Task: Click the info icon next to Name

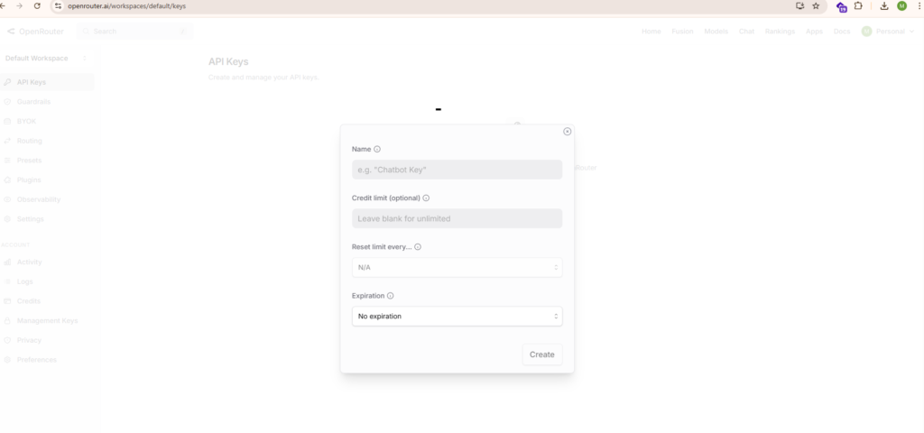Action: tap(377, 150)
